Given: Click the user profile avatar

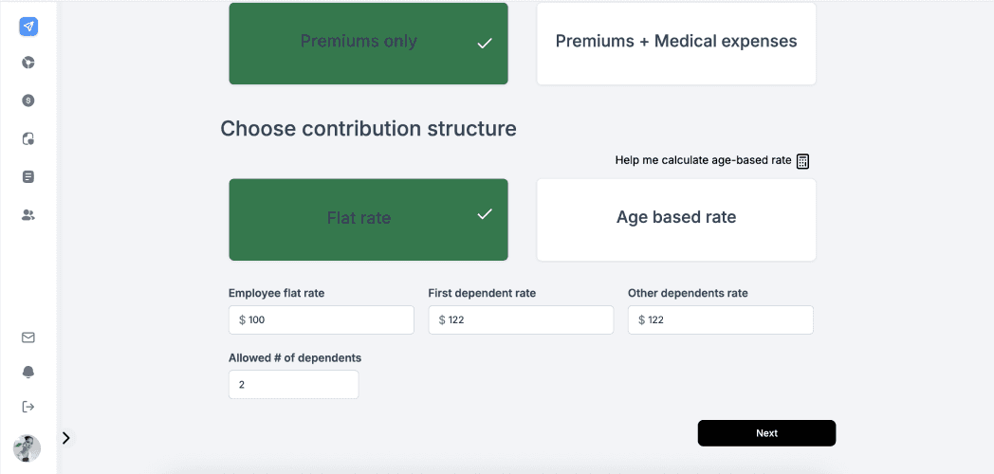Looking at the screenshot, I should click(27, 448).
